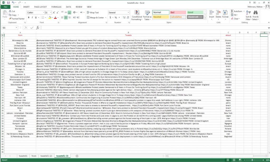Screen dimensions: 270x162
Task: Apply the Check Cell style
Action: click(x=195, y=17)
